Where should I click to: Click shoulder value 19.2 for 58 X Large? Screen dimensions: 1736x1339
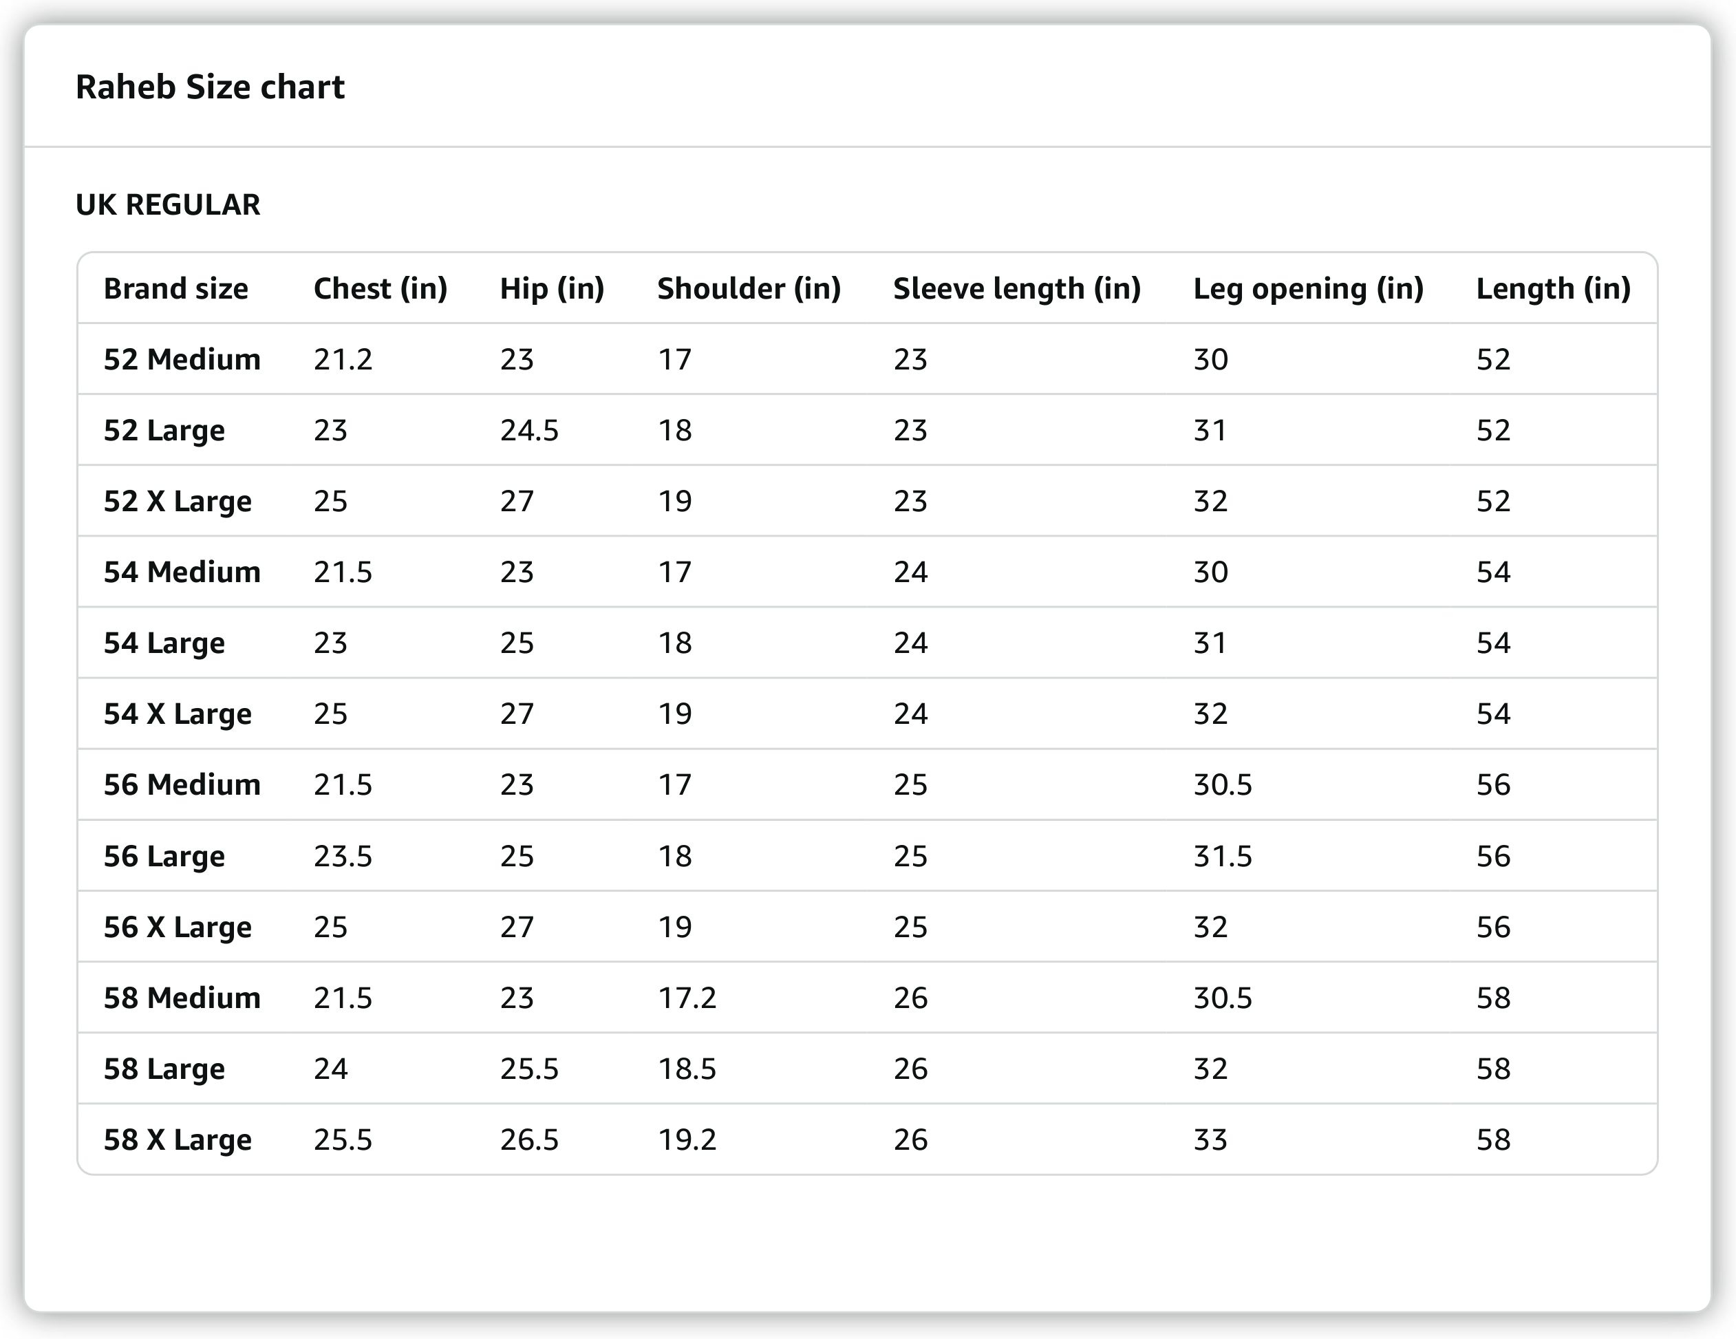click(x=687, y=1139)
